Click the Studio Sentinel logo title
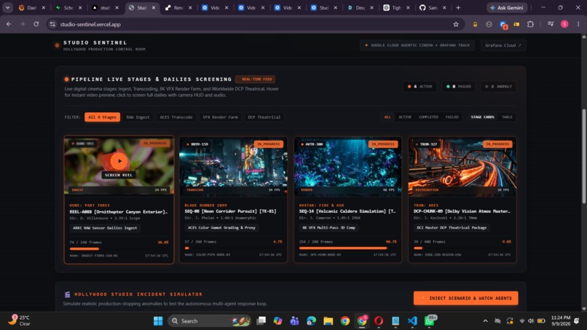The image size is (587, 330). point(95,43)
